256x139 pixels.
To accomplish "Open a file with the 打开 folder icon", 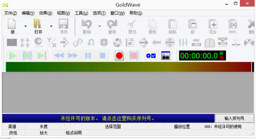I will coord(38,24).
